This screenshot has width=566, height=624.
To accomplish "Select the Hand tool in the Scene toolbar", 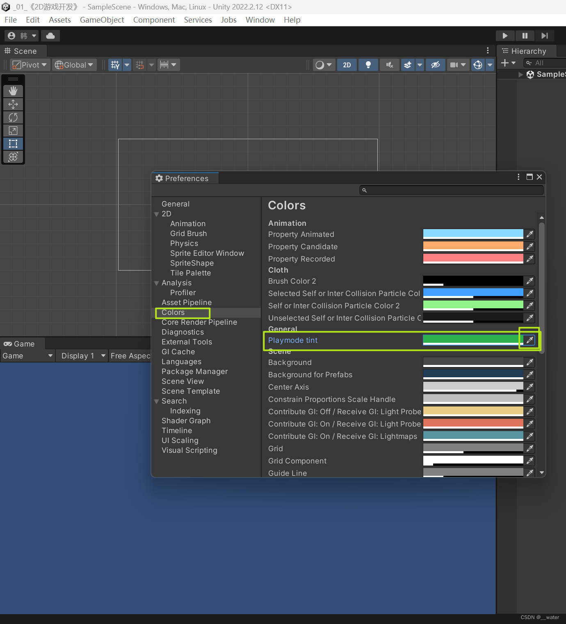I will 13,91.
